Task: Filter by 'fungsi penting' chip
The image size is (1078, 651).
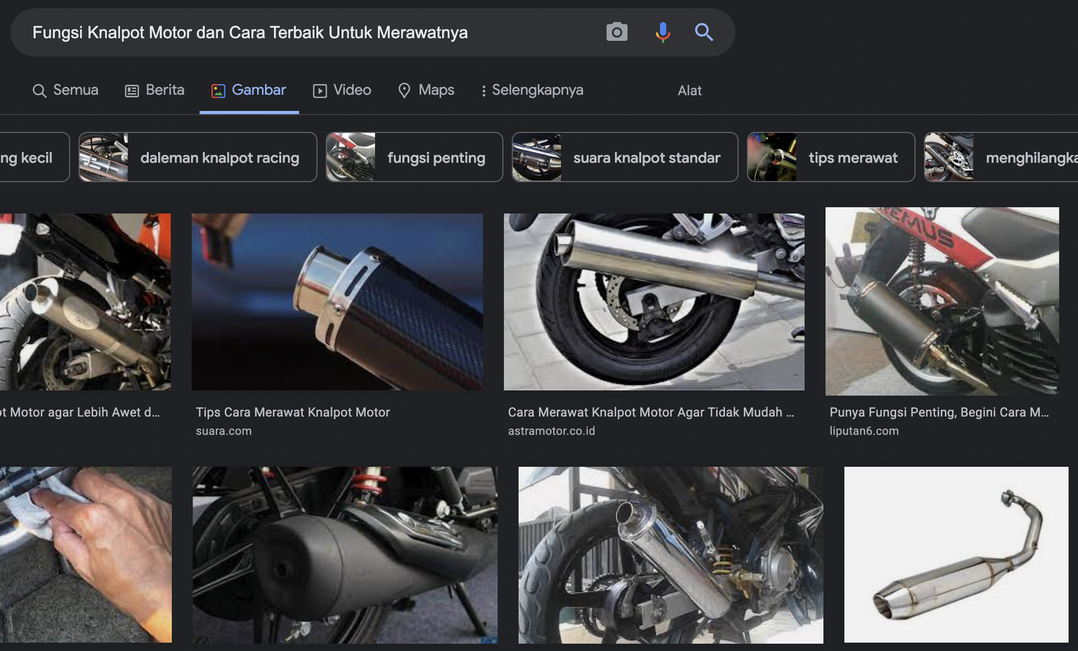Action: [x=414, y=157]
